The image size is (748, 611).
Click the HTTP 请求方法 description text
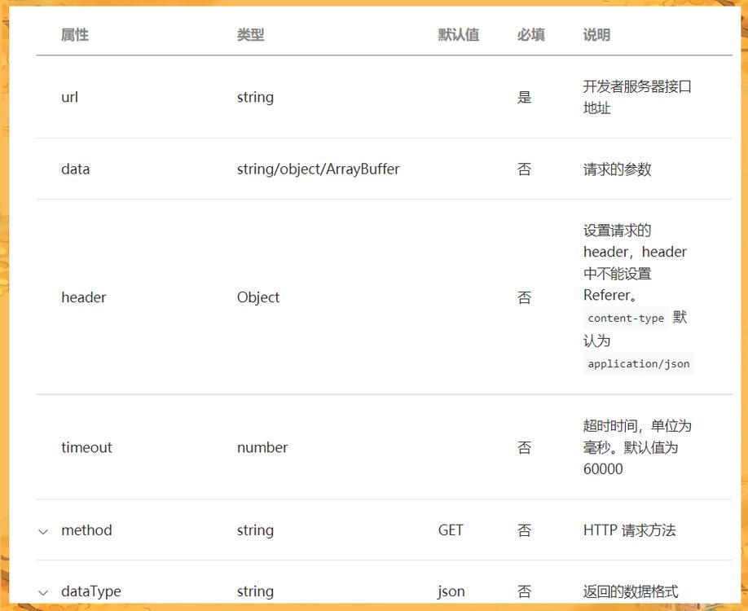point(630,530)
